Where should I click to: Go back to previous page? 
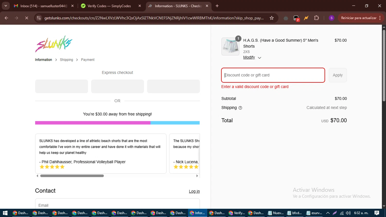click(6, 18)
